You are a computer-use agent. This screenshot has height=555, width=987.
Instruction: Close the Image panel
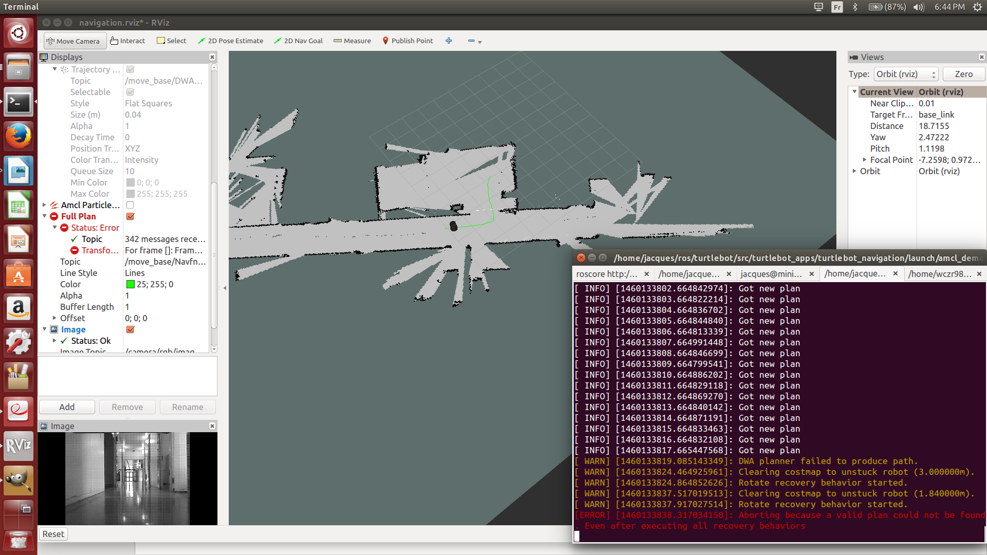[212, 426]
